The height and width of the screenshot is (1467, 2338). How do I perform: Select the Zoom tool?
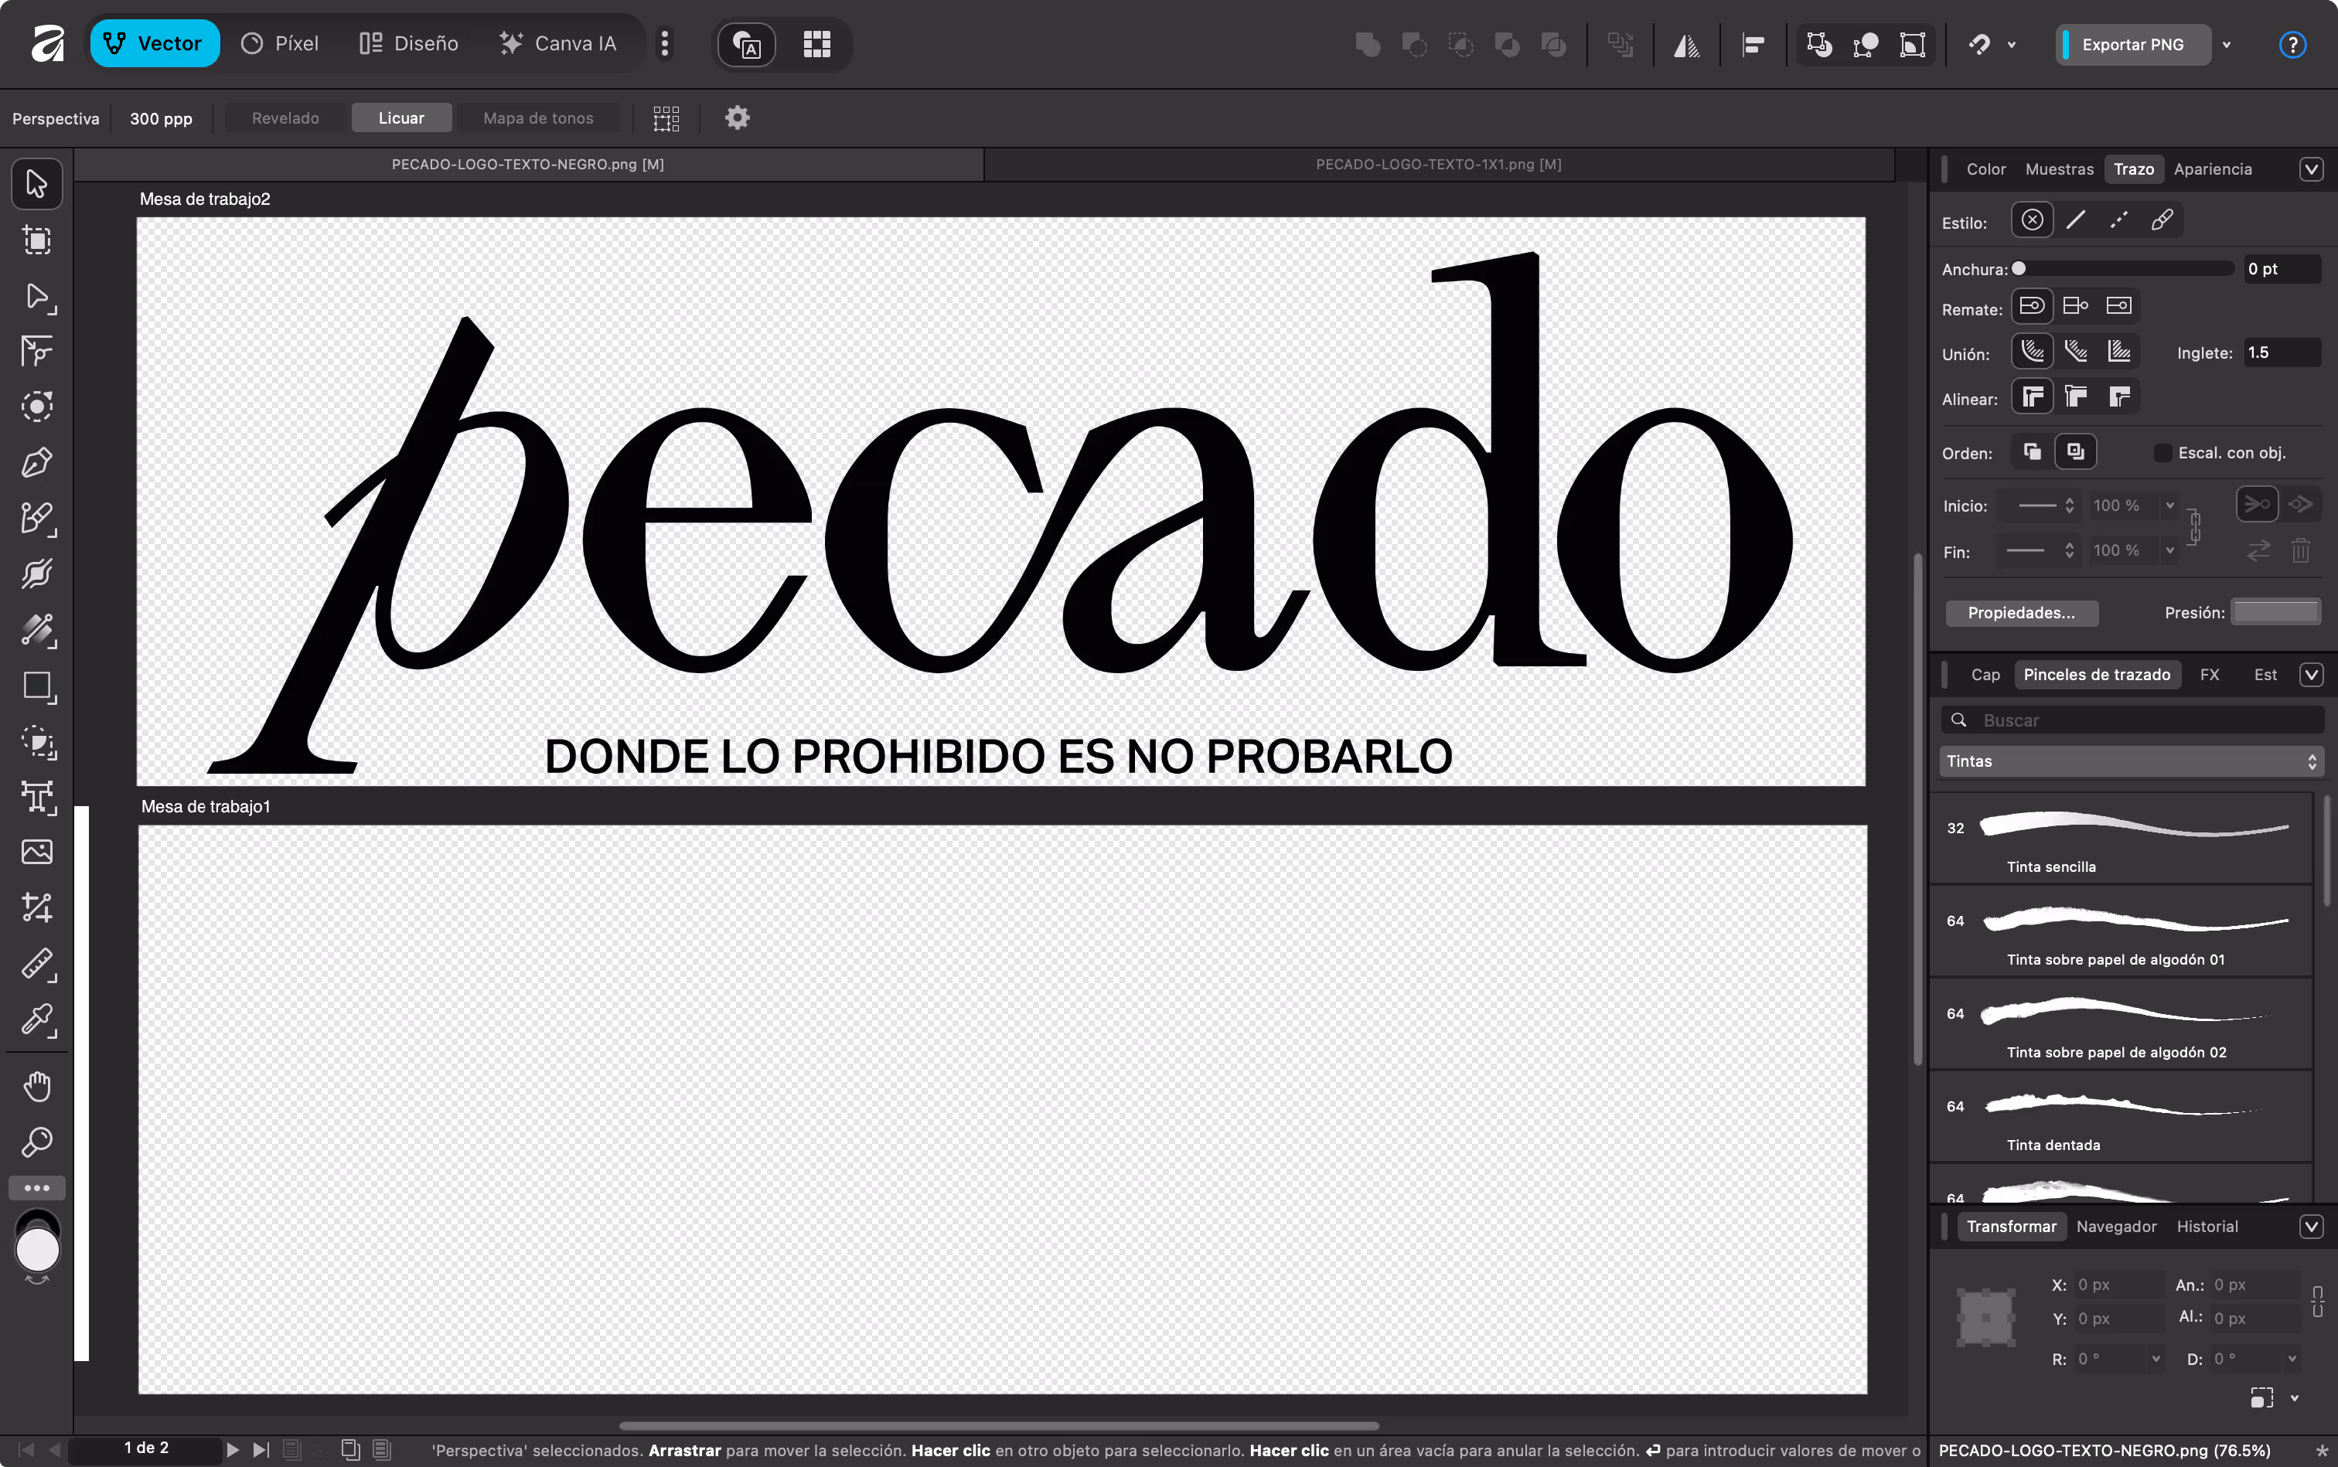37,1141
